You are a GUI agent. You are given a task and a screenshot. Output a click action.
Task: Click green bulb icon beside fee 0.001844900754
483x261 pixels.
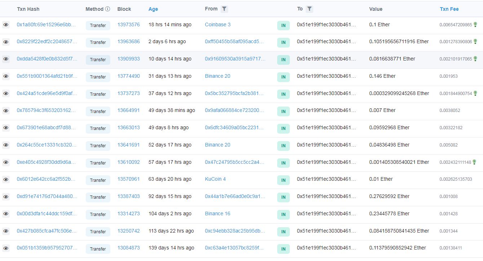475,93
